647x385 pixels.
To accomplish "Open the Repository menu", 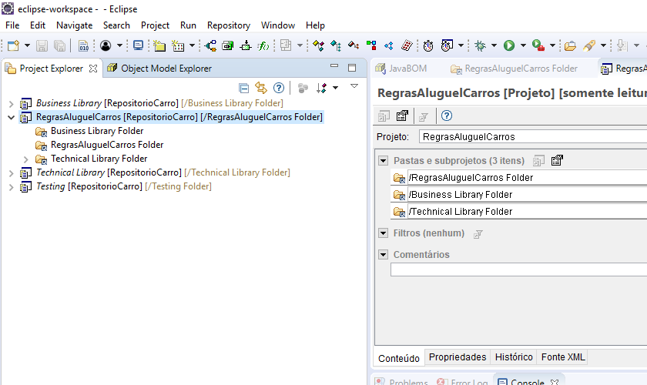I will tap(229, 25).
